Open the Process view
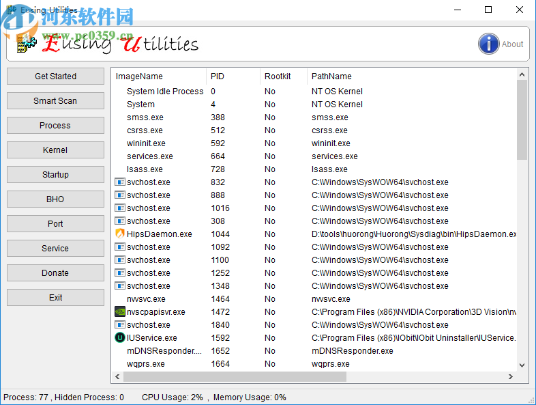Screen dimensions: 536x405 tap(55, 125)
